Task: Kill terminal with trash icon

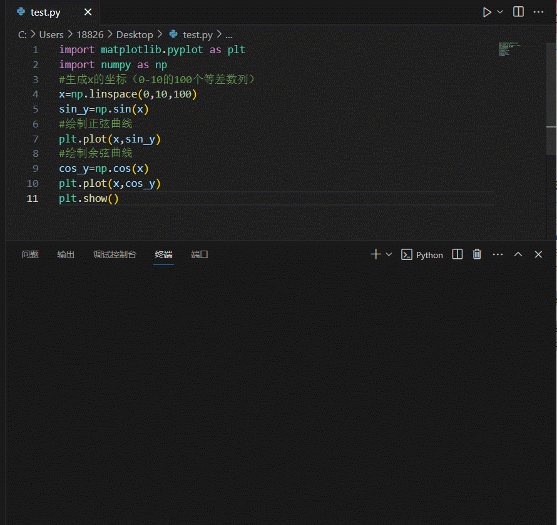Action: [477, 254]
